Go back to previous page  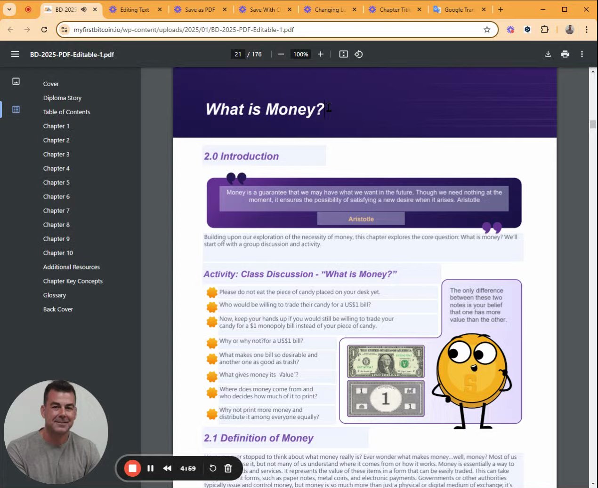10,30
